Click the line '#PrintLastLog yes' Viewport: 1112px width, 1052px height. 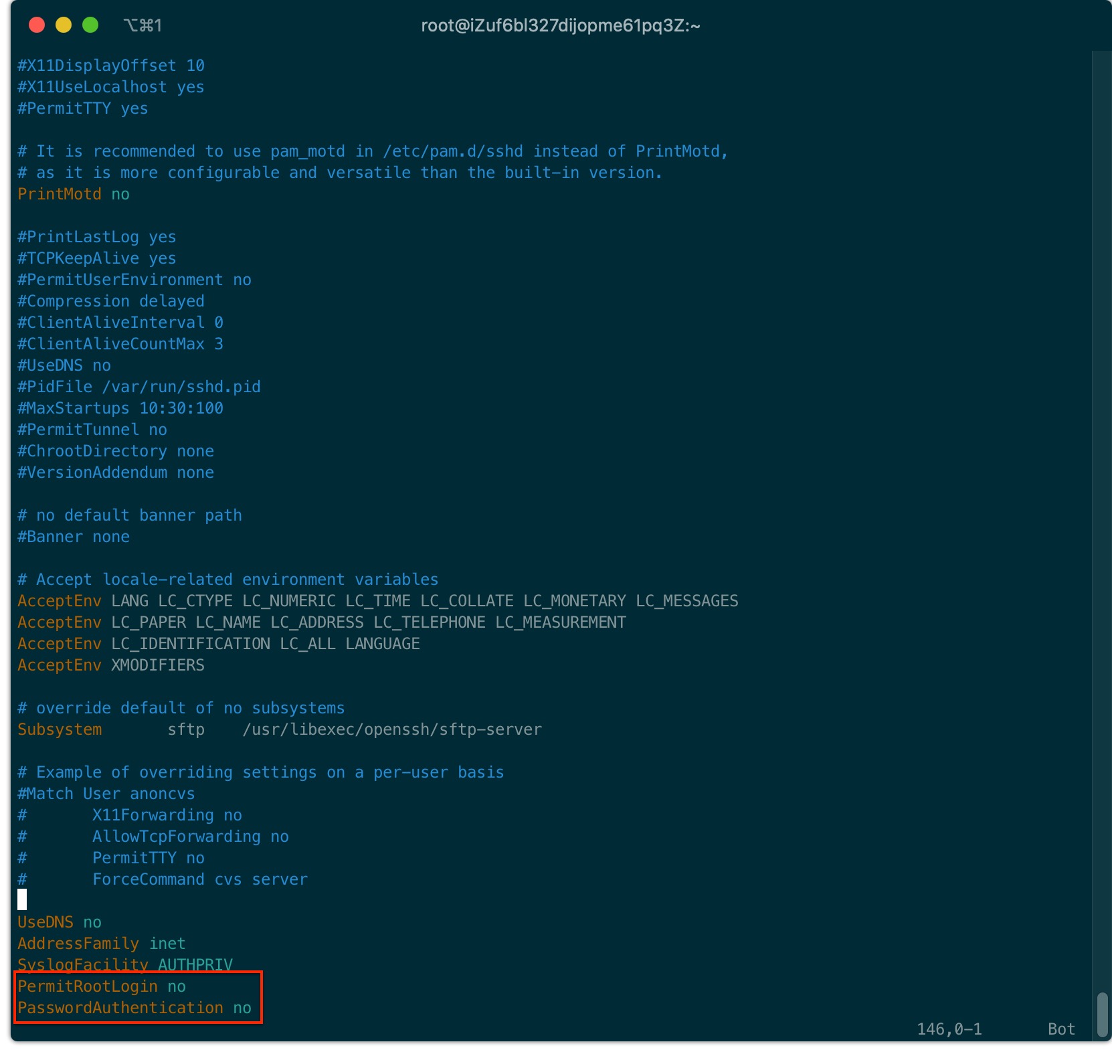97,237
